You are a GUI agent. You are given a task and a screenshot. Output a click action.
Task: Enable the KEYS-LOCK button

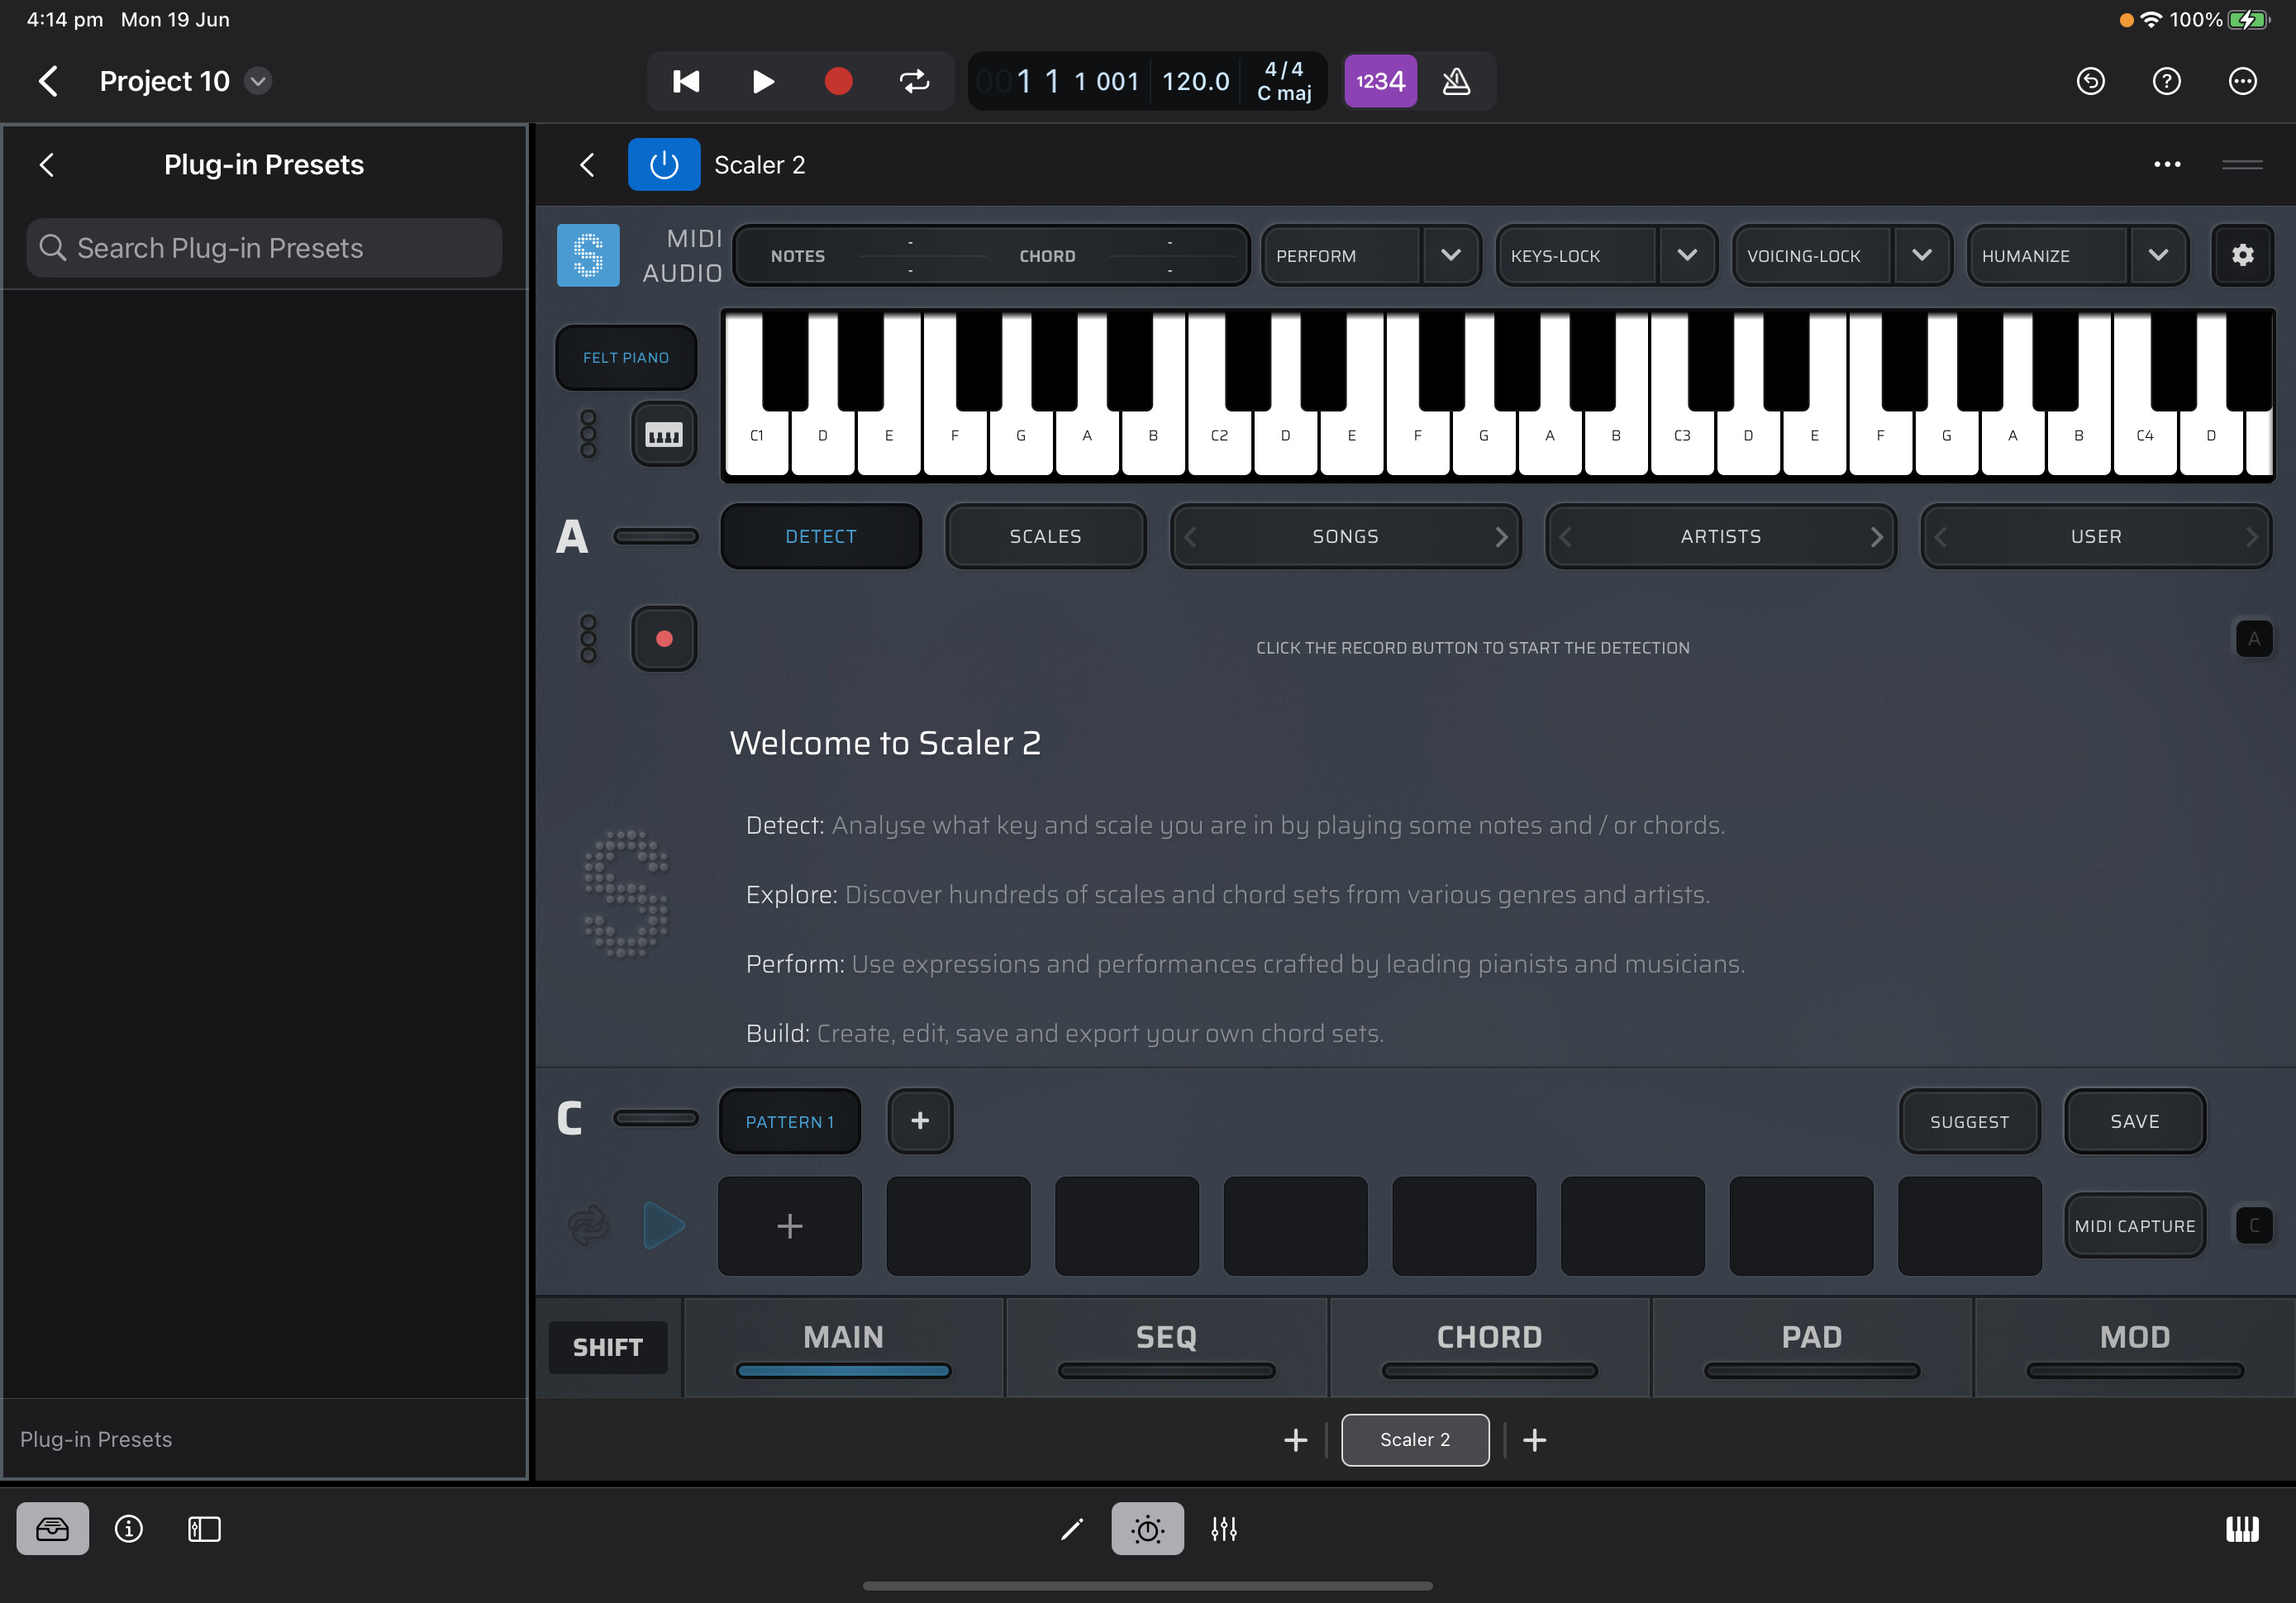[x=1577, y=256]
